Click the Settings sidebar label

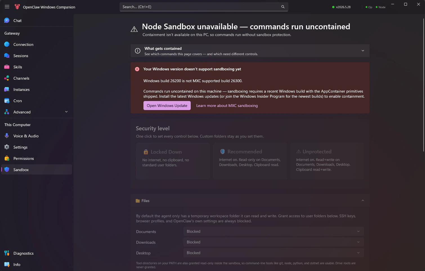click(21, 147)
